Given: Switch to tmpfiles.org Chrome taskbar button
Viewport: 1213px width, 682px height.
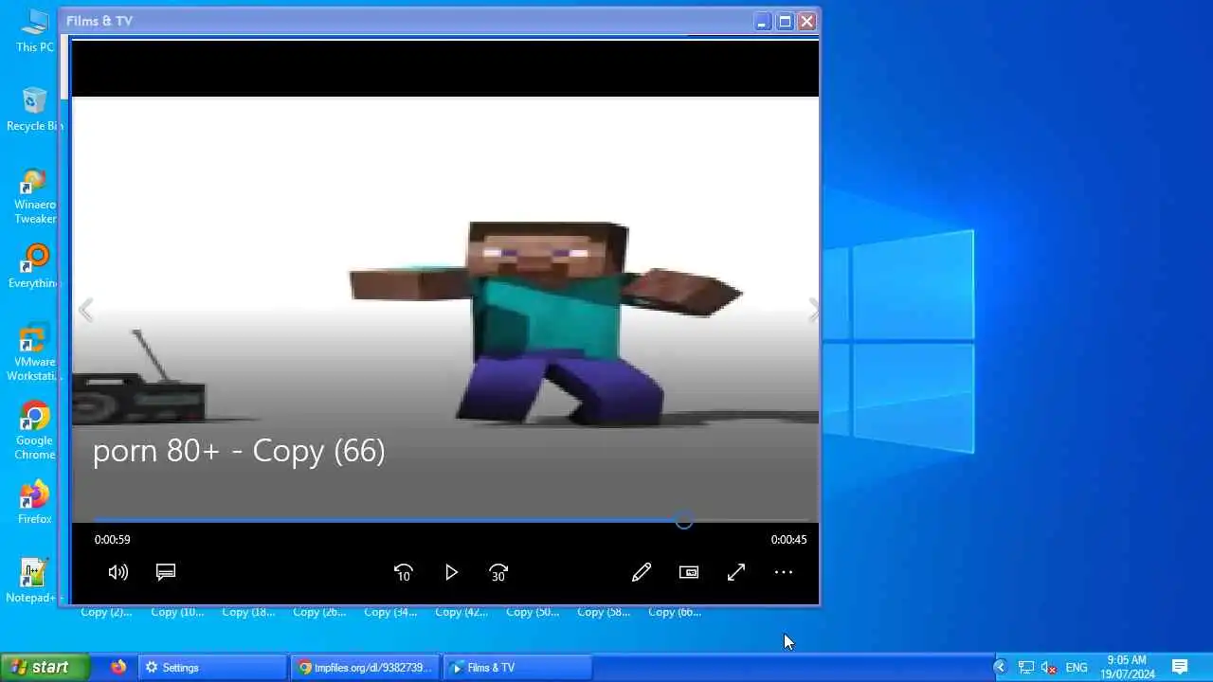Looking at the screenshot, I should tap(366, 667).
